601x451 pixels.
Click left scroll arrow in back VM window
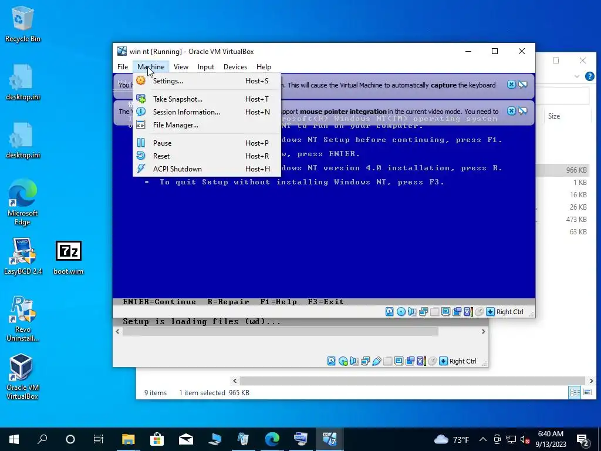click(117, 331)
